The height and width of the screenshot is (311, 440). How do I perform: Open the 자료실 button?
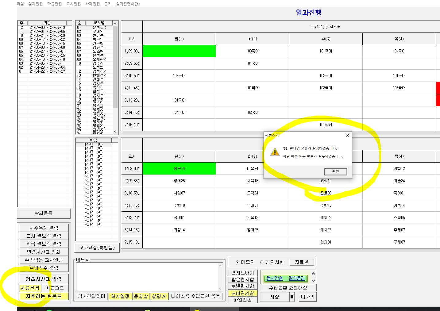click(x=302, y=262)
